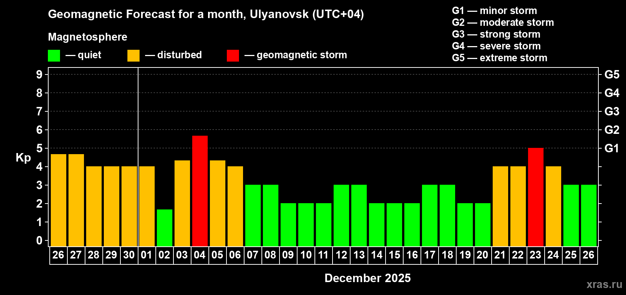Viewport: 626px width, 295px height.
Task: Click the 'disturbed' legend label
Action: coord(179,55)
